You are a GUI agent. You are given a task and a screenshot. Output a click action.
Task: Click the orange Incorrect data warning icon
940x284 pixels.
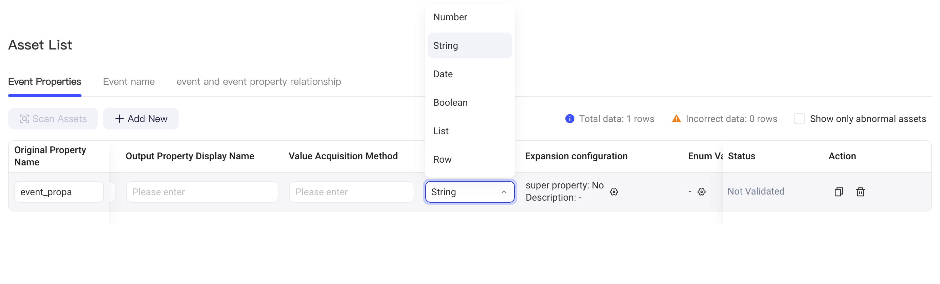(x=676, y=119)
